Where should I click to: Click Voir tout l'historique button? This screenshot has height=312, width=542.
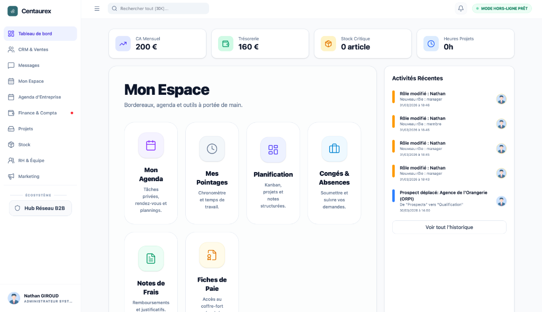pyautogui.click(x=449, y=227)
